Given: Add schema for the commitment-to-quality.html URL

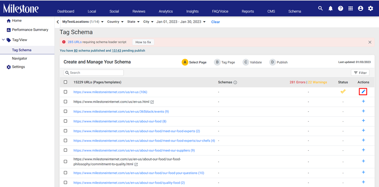Looking at the screenshot, I should 363,161.
